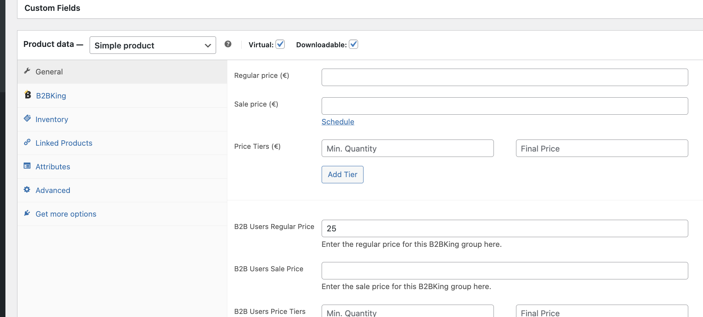
Task: Click 'Enter the sale price for this B2BKing group here.'
Action: click(x=406, y=286)
